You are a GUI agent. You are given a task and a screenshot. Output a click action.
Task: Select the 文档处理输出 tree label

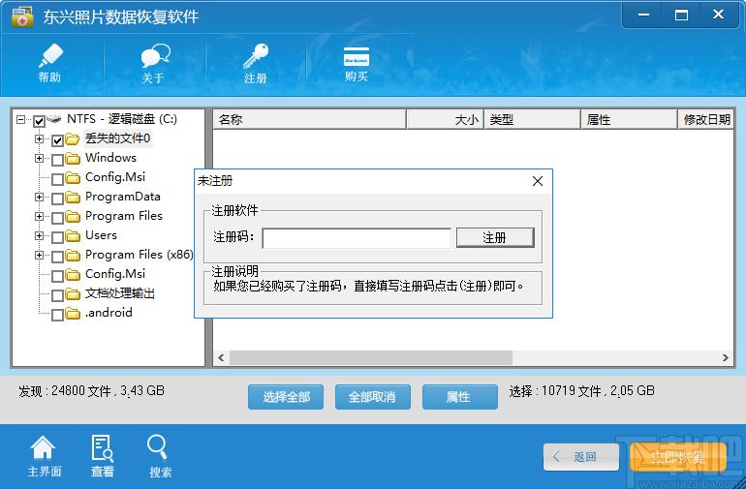click(x=120, y=293)
